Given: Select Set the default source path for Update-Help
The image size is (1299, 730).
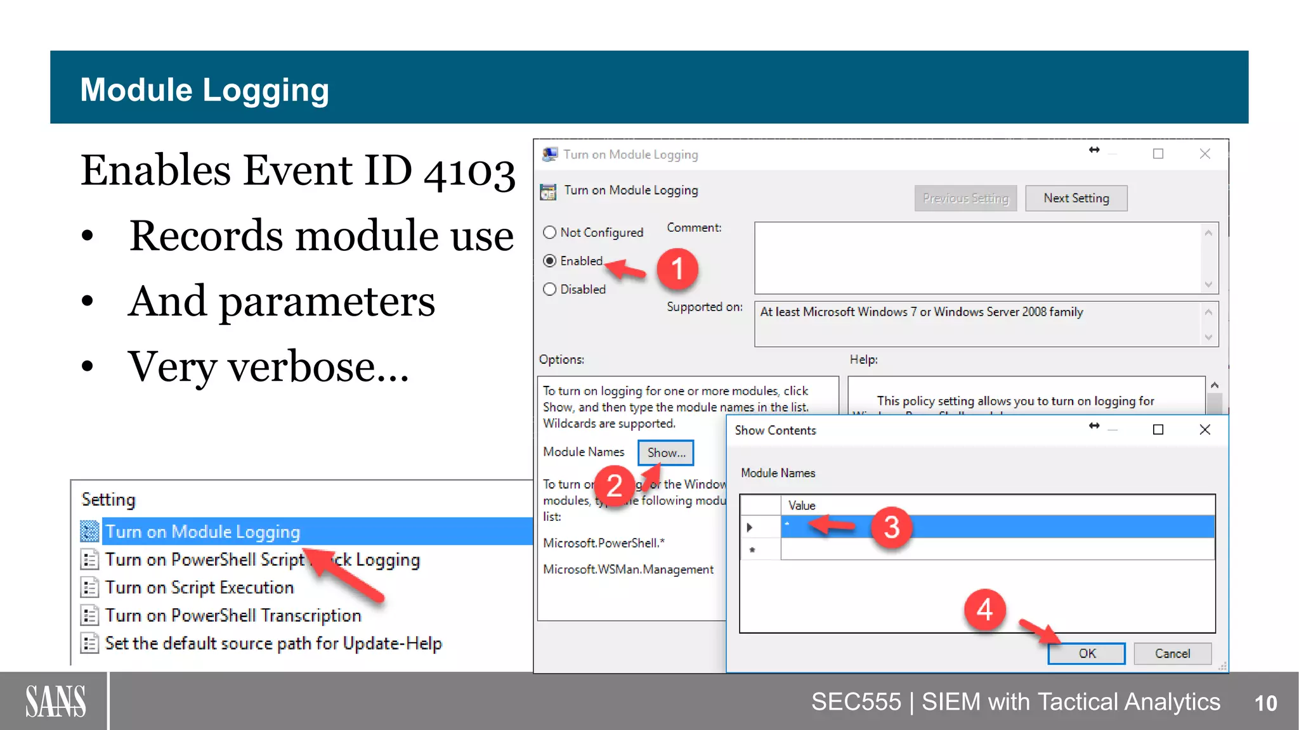Looking at the screenshot, I should click(273, 643).
